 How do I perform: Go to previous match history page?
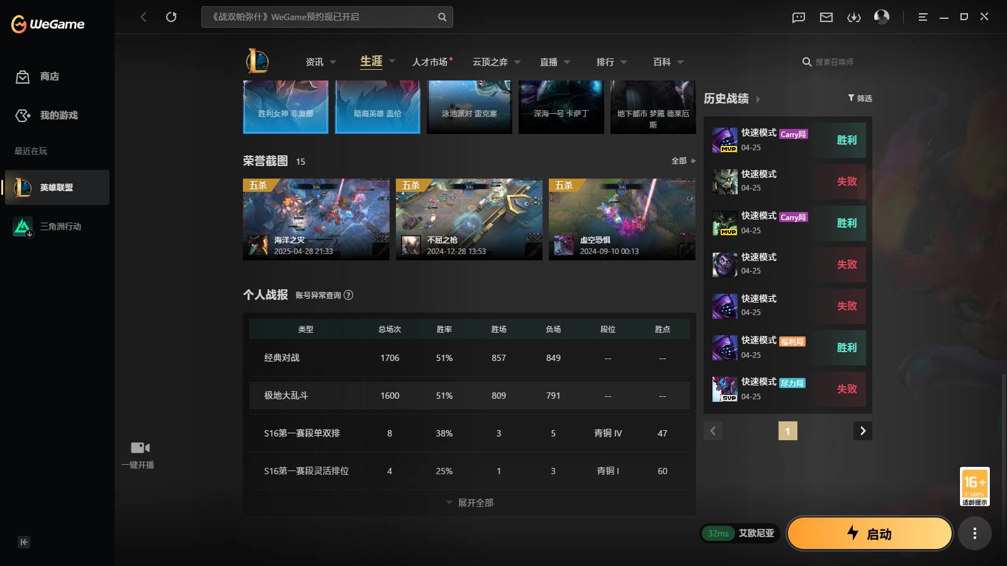[x=713, y=431]
